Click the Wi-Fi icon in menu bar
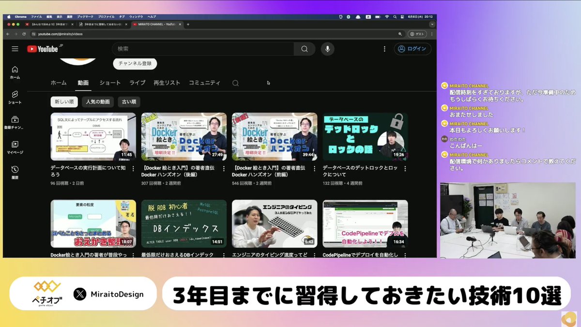Image resolution: width=581 pixels, height=327 pixels. (x=387, y=16)
